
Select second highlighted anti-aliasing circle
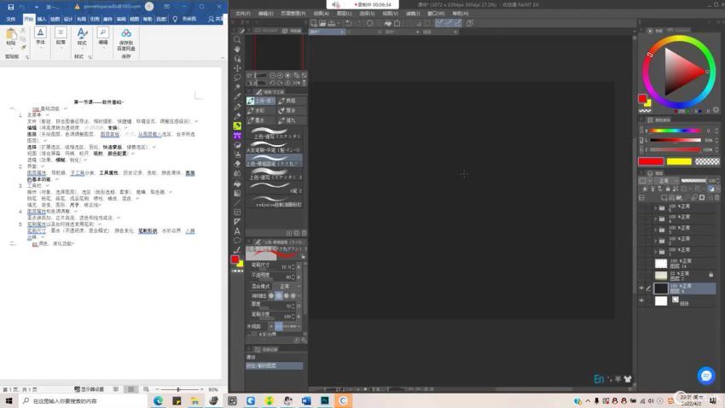pos(278,295)
